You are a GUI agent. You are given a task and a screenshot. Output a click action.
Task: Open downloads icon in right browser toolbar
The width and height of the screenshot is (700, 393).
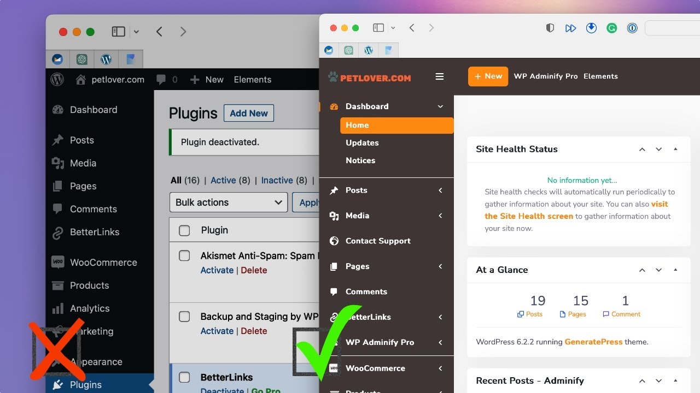tap(591, 28)
